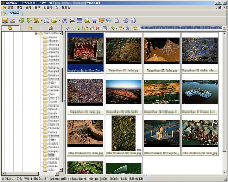Switch to the 브라우저 tab
Viewport: 228px width, 182px height.
(x=12, y=13)
